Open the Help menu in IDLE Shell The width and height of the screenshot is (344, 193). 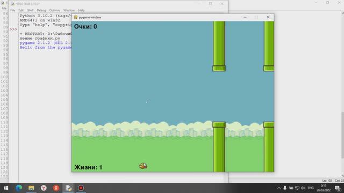click(81, 10)
